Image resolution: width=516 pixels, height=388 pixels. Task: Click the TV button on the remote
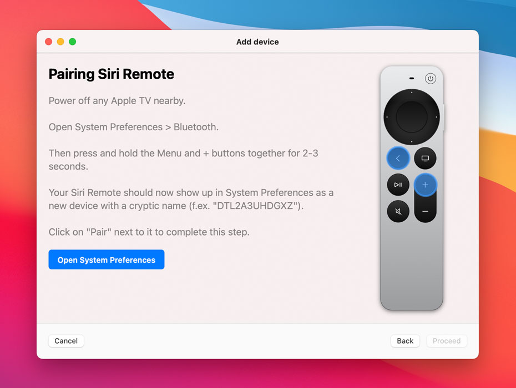tap(425, 158)
